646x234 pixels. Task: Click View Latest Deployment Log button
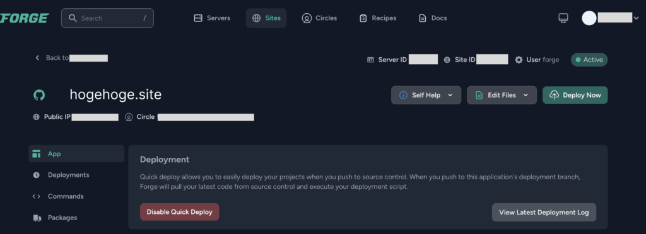(544, 212)
